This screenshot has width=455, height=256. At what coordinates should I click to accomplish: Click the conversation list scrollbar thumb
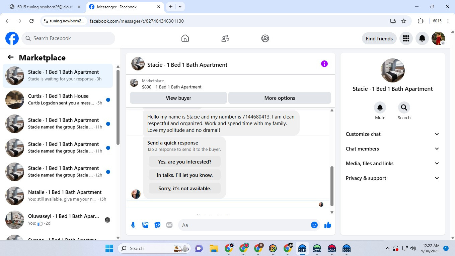(x=118, y=107)
